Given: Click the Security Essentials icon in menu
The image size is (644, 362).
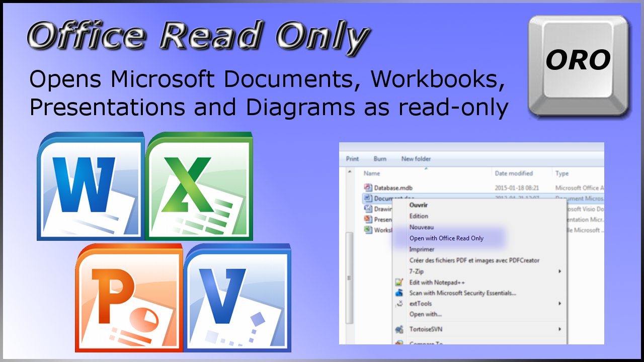Looking at the screenshot, I should [x=399, y=293].
